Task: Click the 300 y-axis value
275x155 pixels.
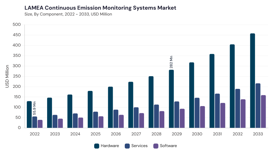Action: click(16, 66)
